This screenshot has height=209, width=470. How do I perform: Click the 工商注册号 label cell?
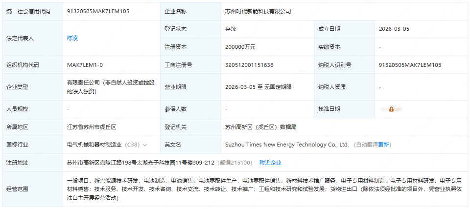coord(190,65)
